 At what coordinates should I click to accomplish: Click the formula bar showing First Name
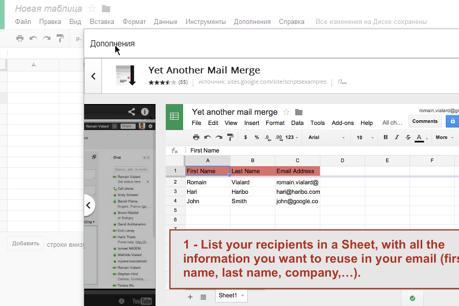tap(322, 150)
